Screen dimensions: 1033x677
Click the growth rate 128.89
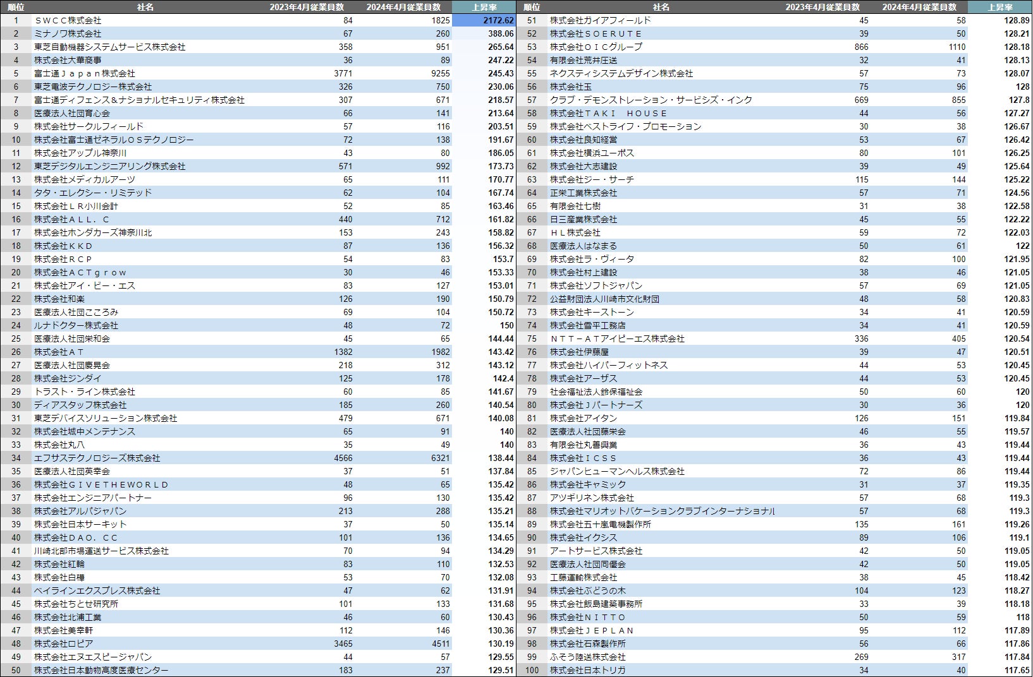coord(1017,20)
